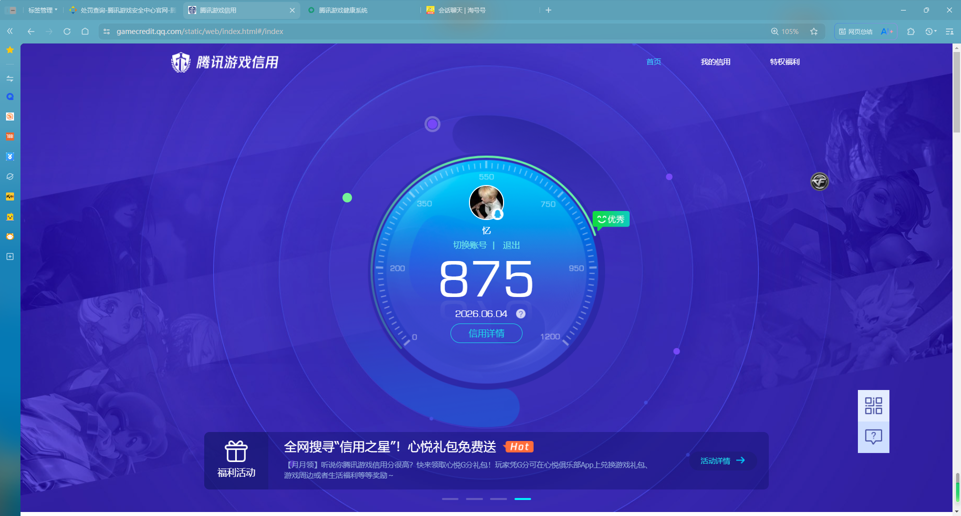Select the fourth highlighted carousel indicator
Image resolution: width=961 pixels, height=516 pixels.
[x=523, y=498]
